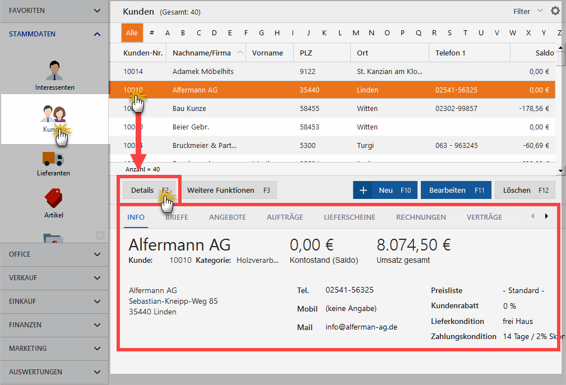Viewport: 566px width, 385px height.
Task: Click the -60,69 € saldo cell
Action: 536,145
